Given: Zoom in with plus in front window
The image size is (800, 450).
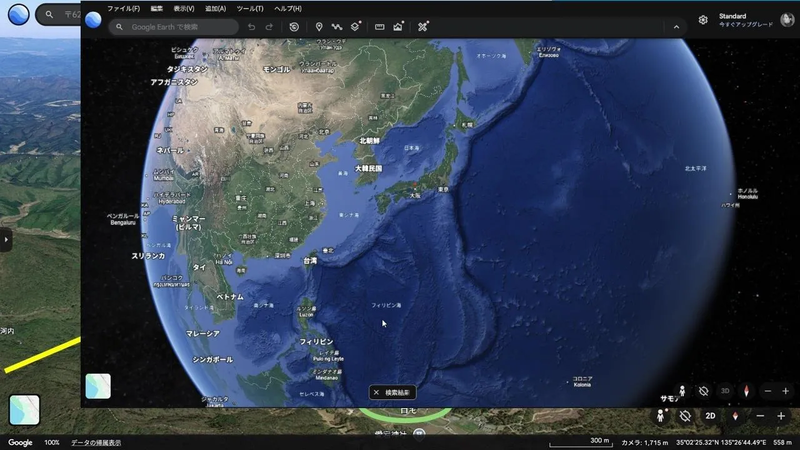Looking at the screenshot, I should click(786, 391).
